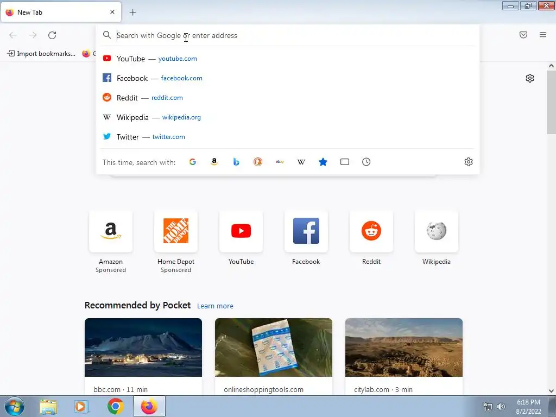
Task: Click scrollbar up arrow
Action: [551, 66]
